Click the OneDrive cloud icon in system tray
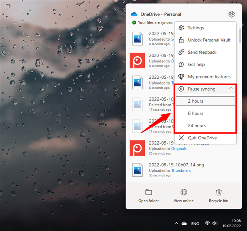 [184, 223]
